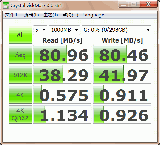Open the Language menu
The image size is (160, 145).
click(93, 15)
